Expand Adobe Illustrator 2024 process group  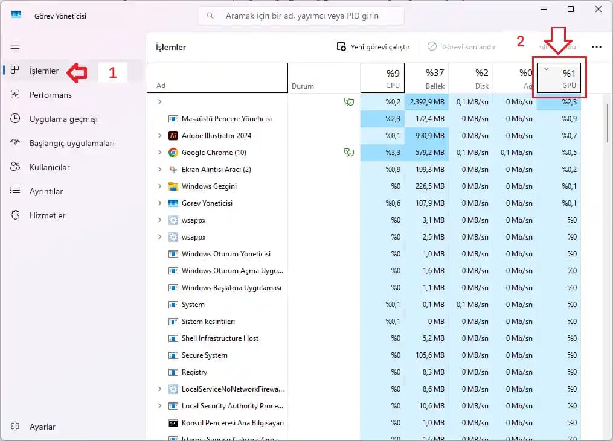click(x=159, y=136)
